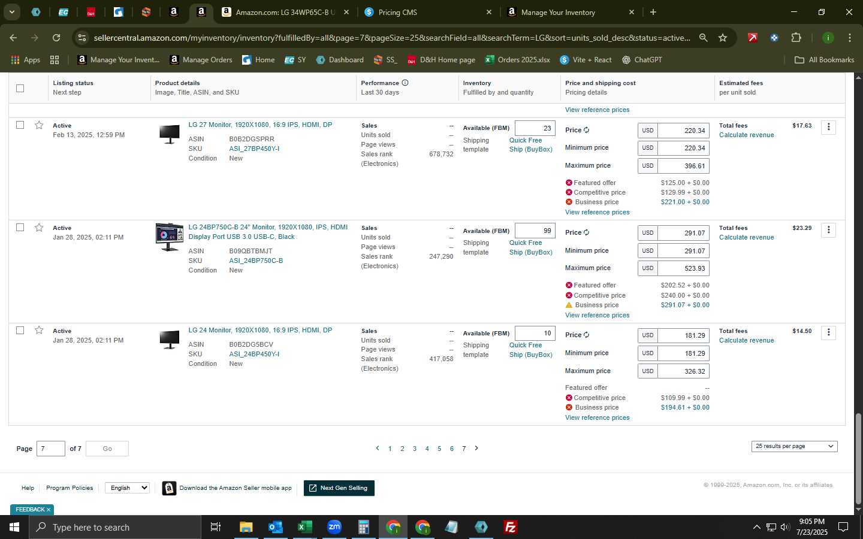Open notification center icon
Screen dimensions: 863x539
(843, 527)
